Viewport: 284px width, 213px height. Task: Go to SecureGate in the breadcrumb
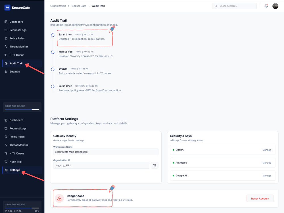pyautogui.click(x=79, y=6)
